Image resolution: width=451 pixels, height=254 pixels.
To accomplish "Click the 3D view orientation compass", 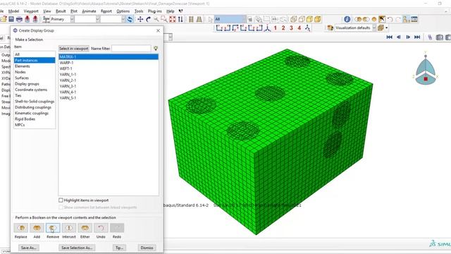I will coord(426,69).
